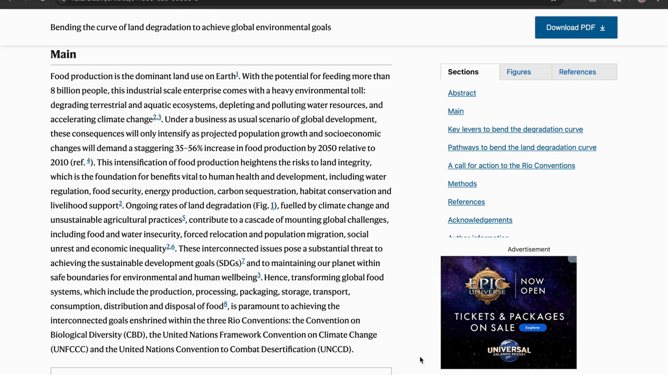Open citation 1 after 'land use on Earth'

pyautogui.click(x=237, y=74)
